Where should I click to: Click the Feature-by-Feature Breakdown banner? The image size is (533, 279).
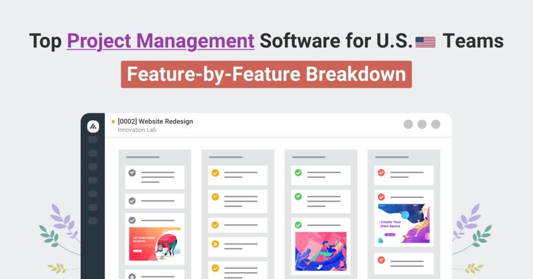point(266,74)
